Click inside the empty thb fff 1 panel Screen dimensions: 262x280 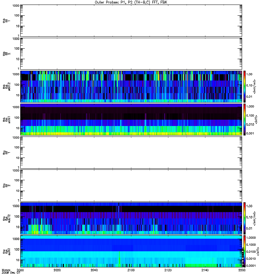131,21
